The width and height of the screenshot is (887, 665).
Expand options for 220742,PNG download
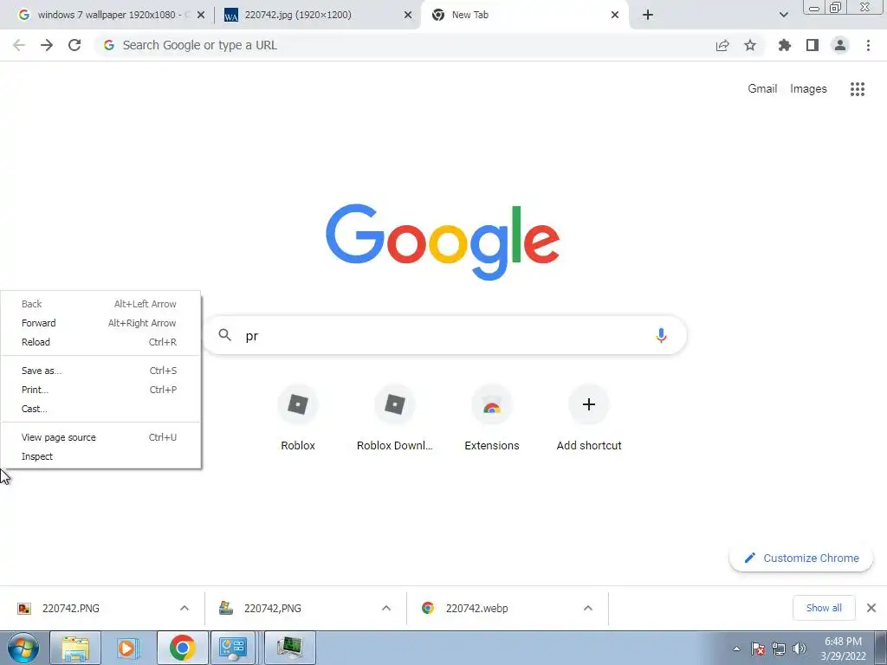[386, 608]
